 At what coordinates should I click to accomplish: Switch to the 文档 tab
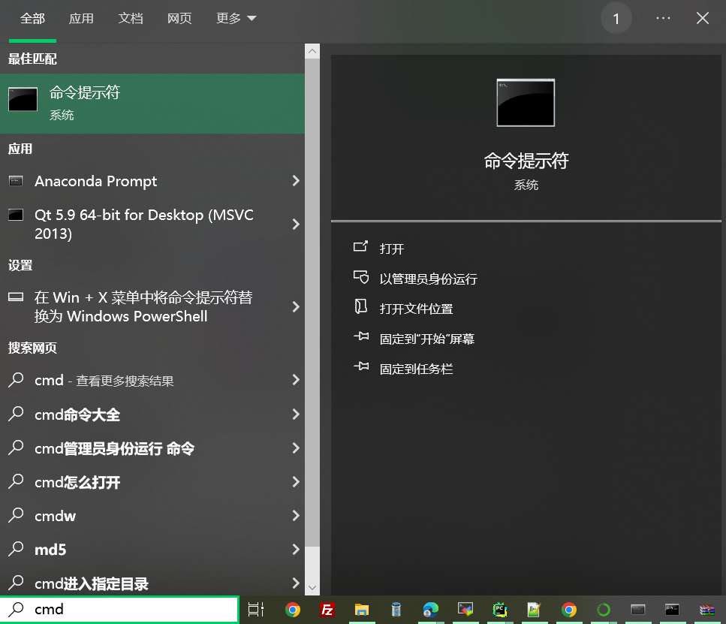(131, 18)
